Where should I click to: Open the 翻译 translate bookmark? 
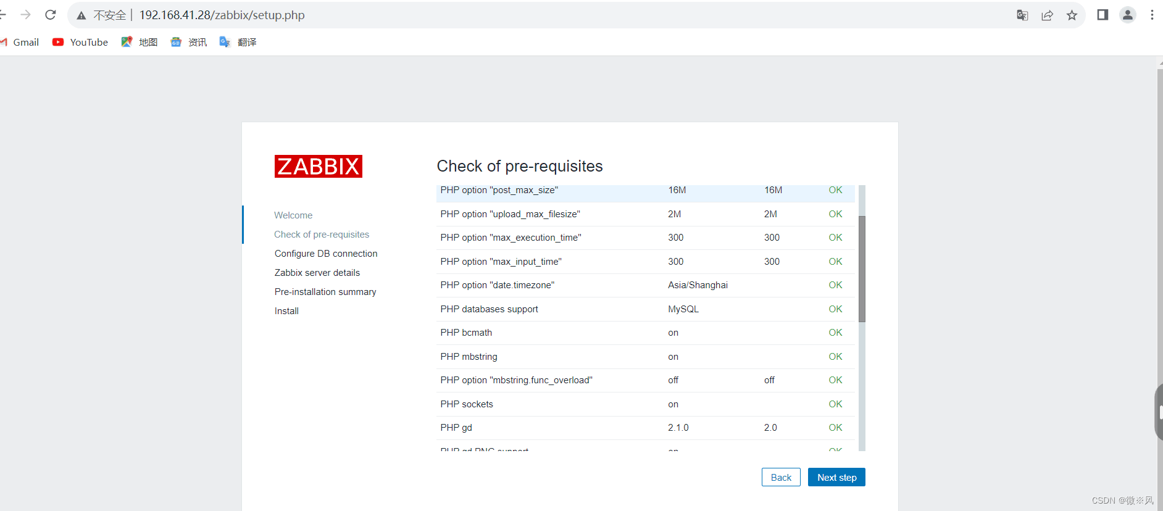pos(238,42)
